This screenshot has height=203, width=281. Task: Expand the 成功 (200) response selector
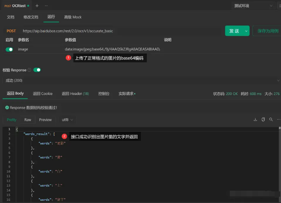pos(142,80)
